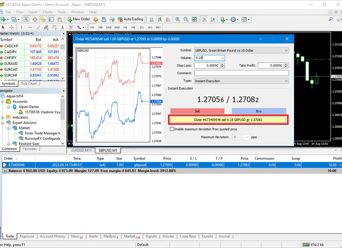The height and width of the screenshot is (248, 342).
Task: Click the Comment input field
Action: (x=241, y=73)
